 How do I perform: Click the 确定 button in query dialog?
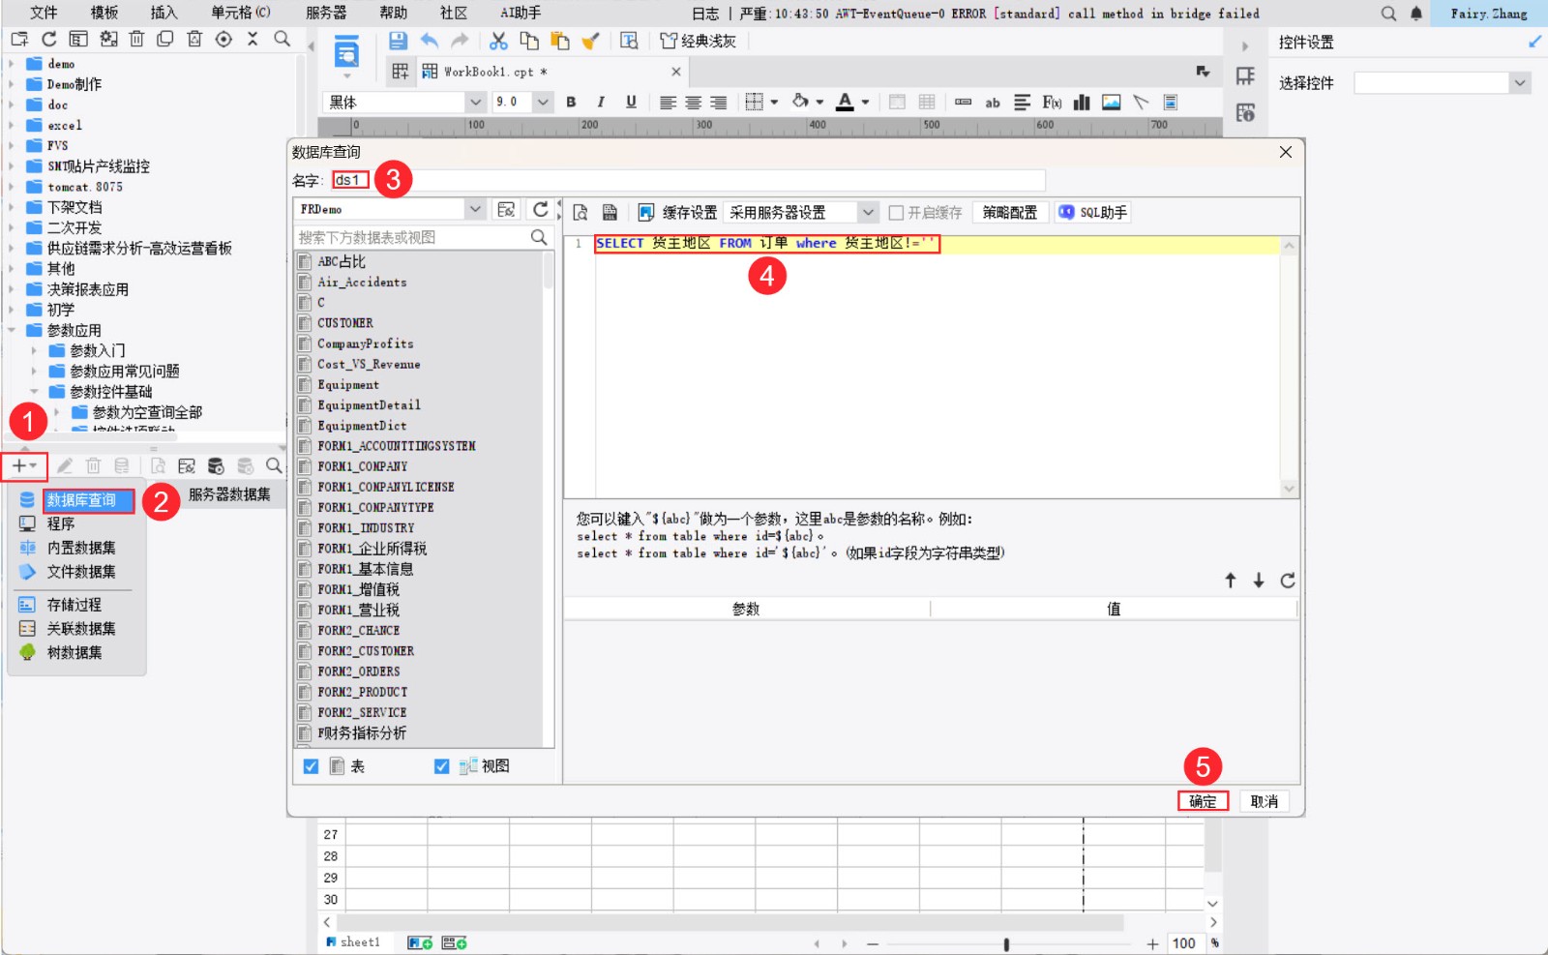pos(1203,801)
